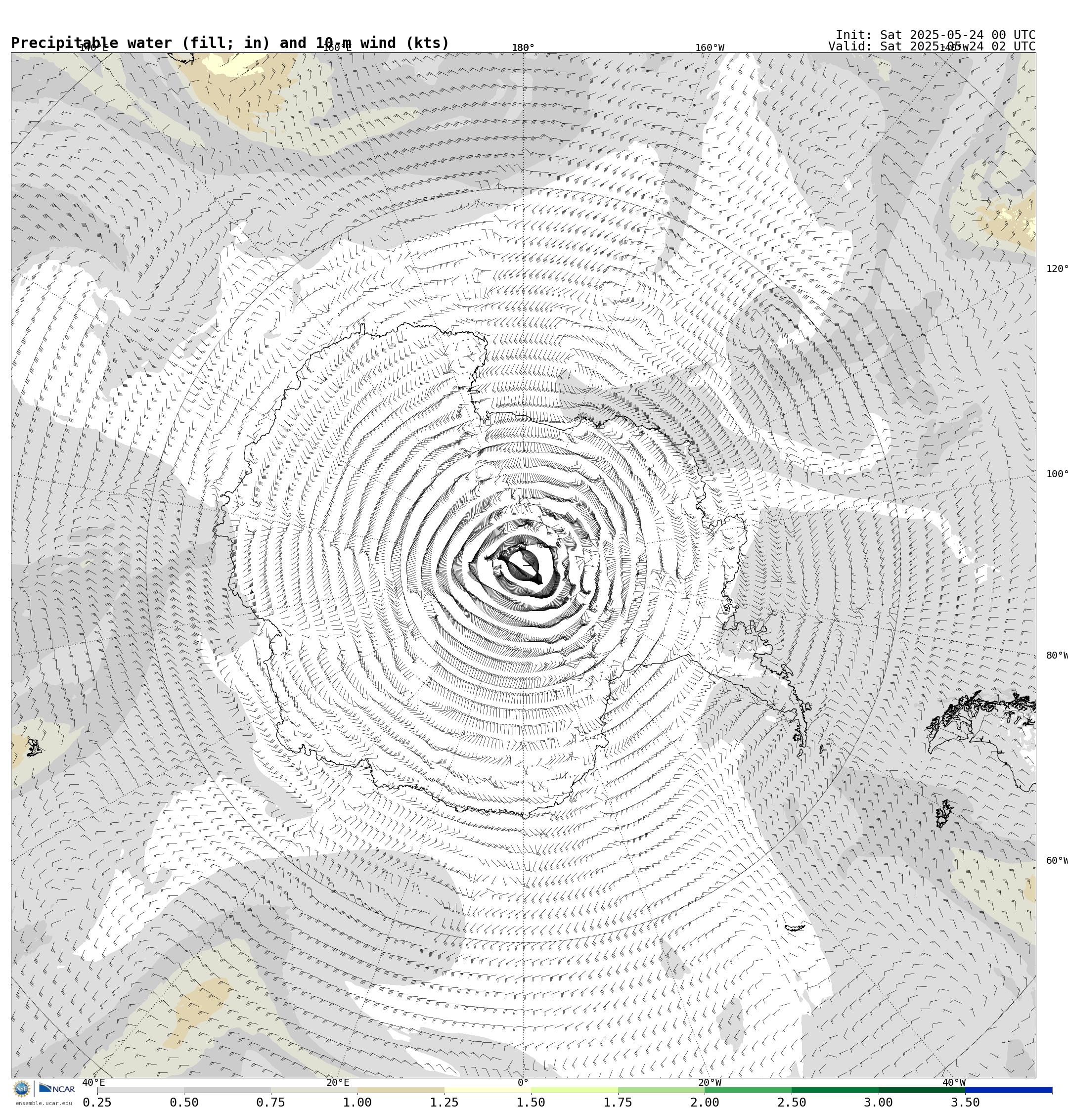Click the 60°W longitude label on right edge

click(1057, 861)
